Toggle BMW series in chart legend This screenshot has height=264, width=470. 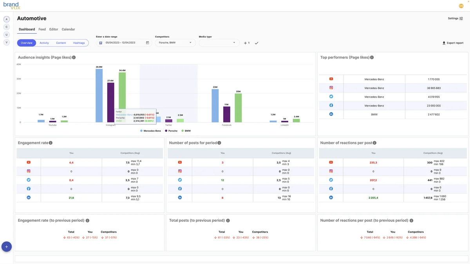[186, 131]
